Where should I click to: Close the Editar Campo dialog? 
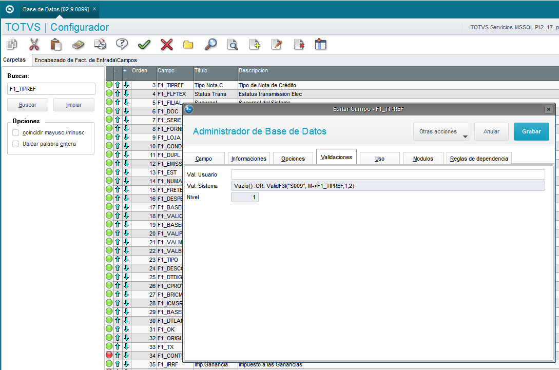click(549, 109)
